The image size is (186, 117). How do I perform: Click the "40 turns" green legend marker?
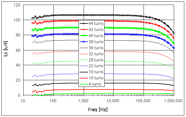pyautogui.click(x=84, y=36)
